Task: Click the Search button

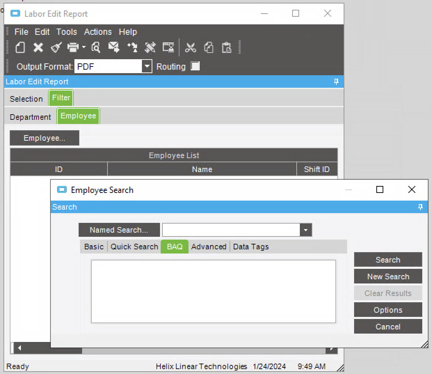Action: tap(388, 260)
